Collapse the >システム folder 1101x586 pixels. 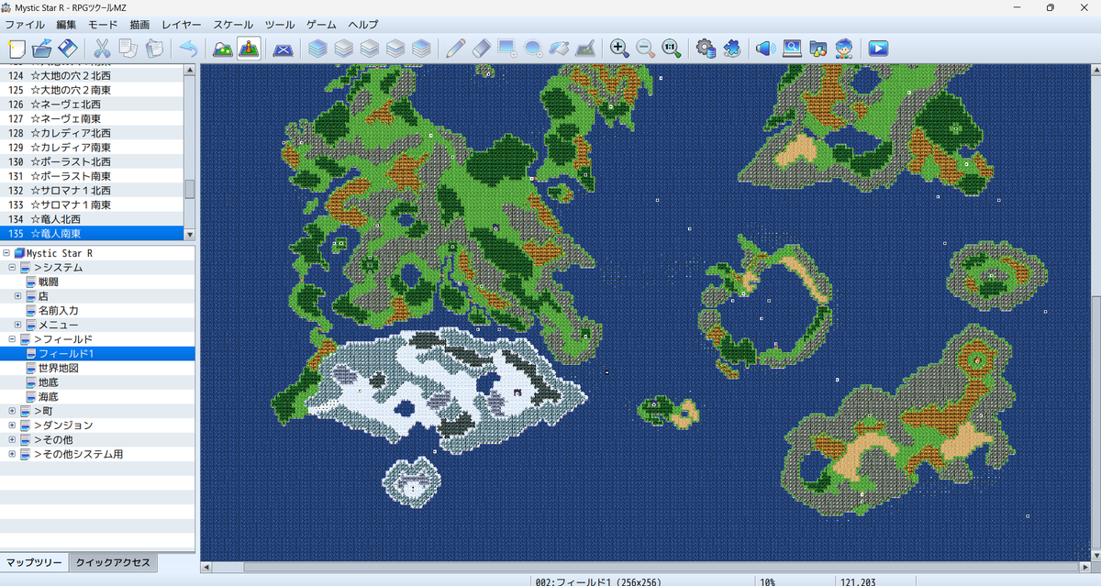tap(12, 268)
